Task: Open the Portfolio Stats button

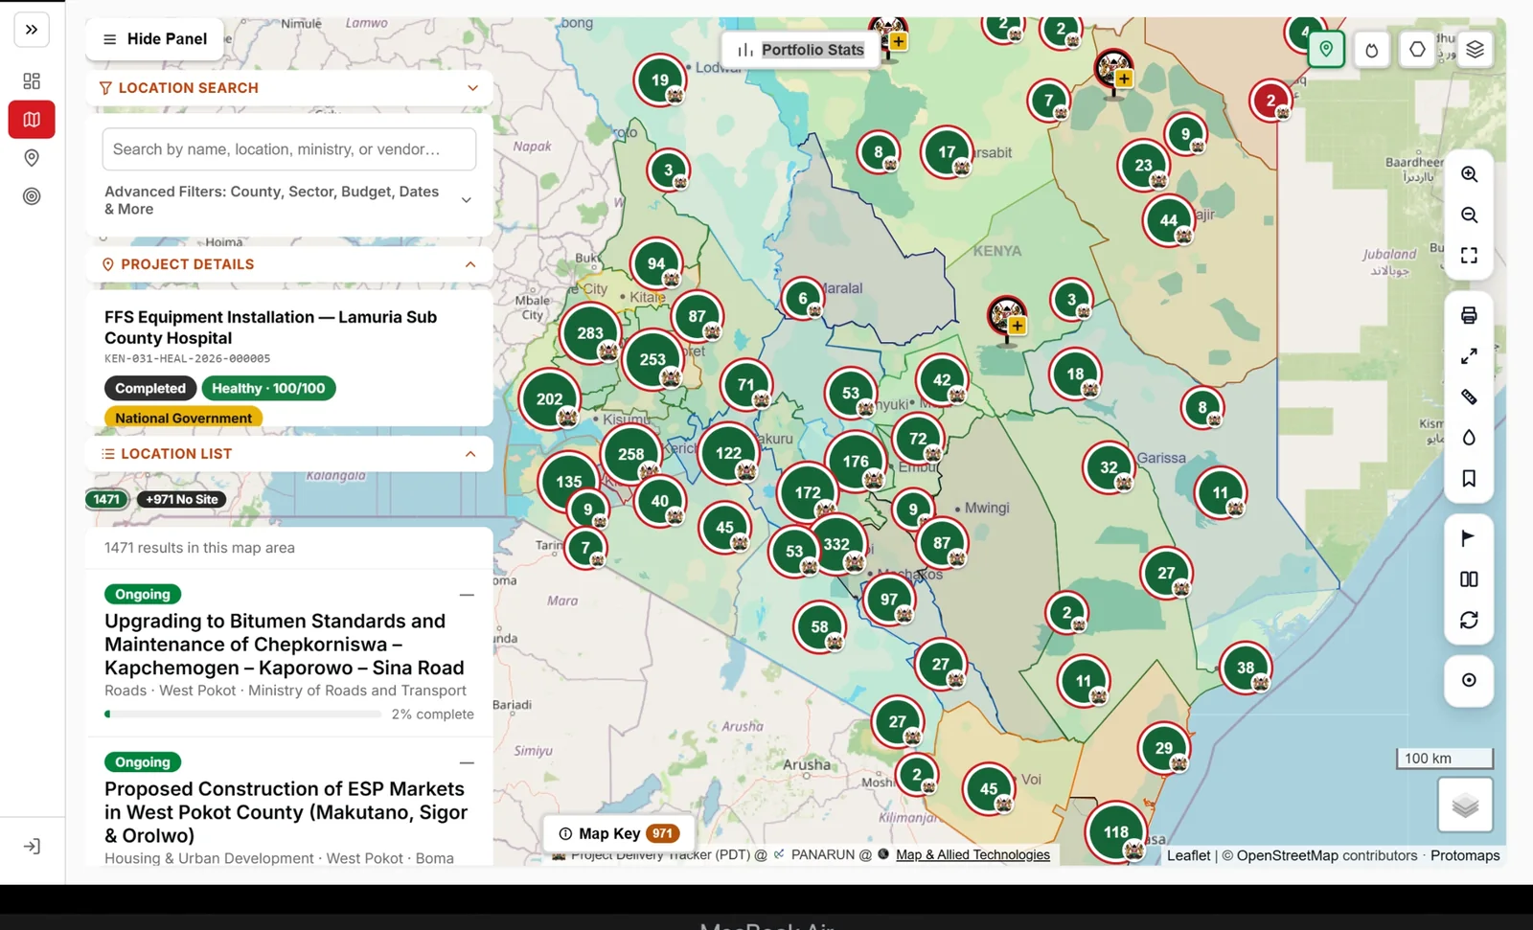Action: (801, 50)
